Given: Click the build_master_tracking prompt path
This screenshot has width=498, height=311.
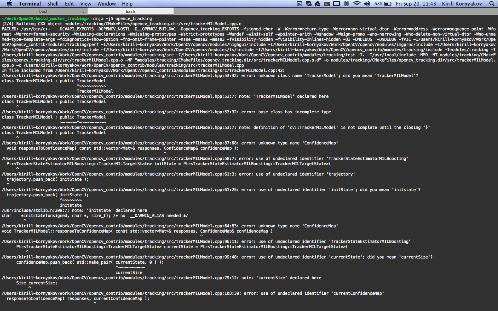Looking at the screenshot, I should coord(45,19).
